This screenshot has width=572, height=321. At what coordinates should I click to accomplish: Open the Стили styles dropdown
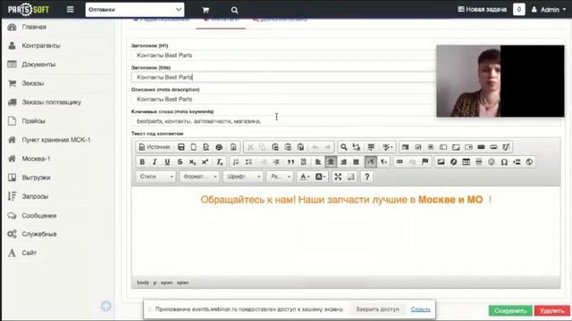[156, 177]
